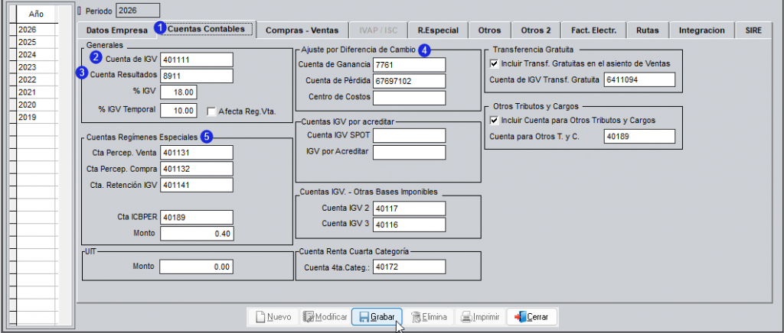Click the Cuenta IGV SPOT field
Screen dimensions: 784x333
coord(409,136)
